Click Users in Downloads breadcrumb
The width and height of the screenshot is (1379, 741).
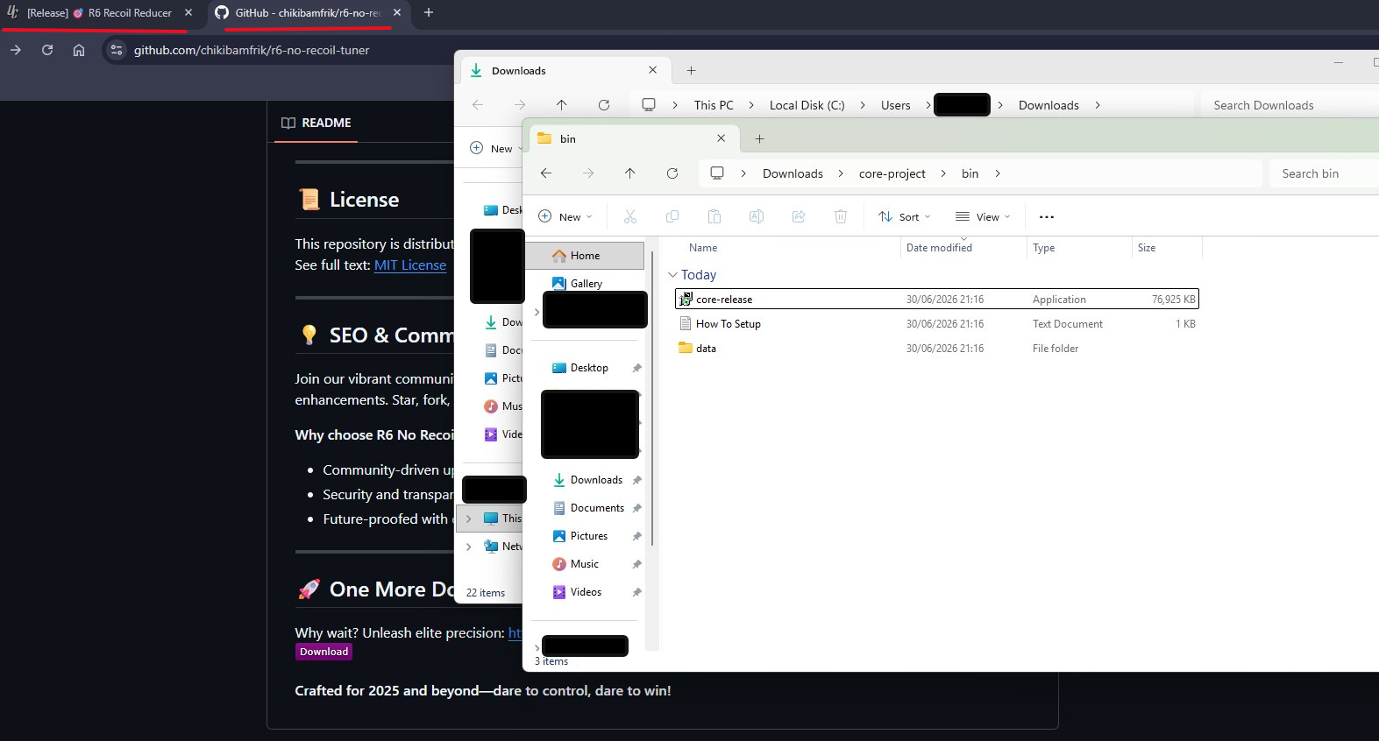[895, 105]
